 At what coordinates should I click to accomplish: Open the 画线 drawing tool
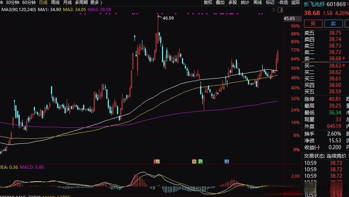click(257, 2)
